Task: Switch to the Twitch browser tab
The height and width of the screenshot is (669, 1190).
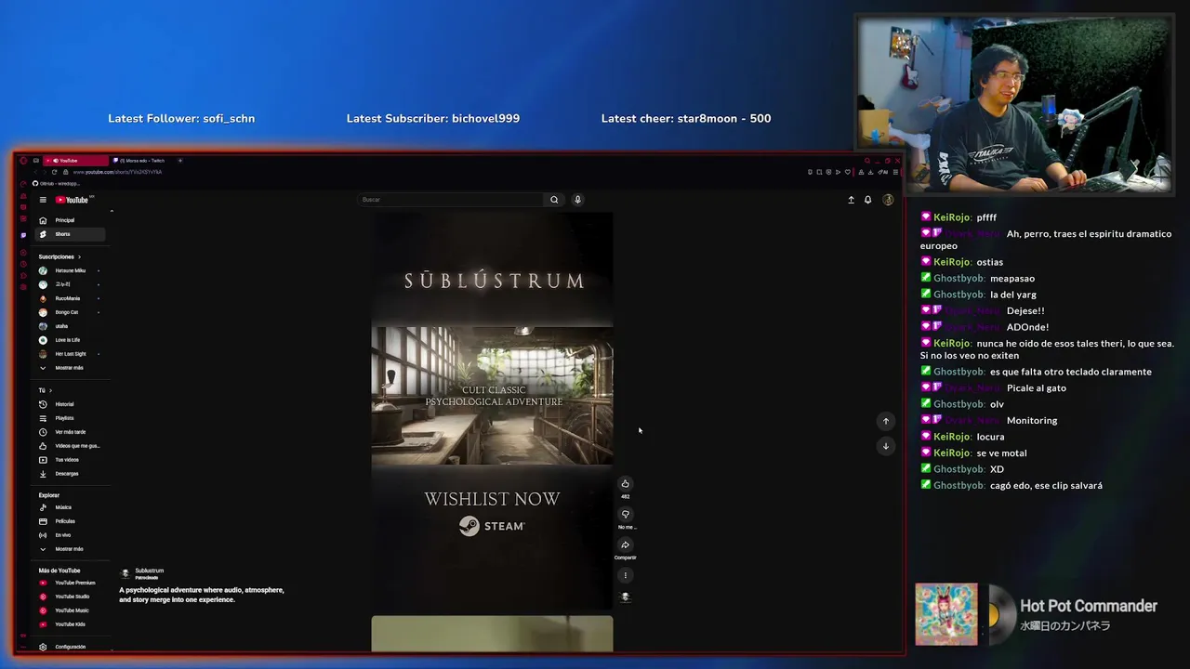Action: 141,161
